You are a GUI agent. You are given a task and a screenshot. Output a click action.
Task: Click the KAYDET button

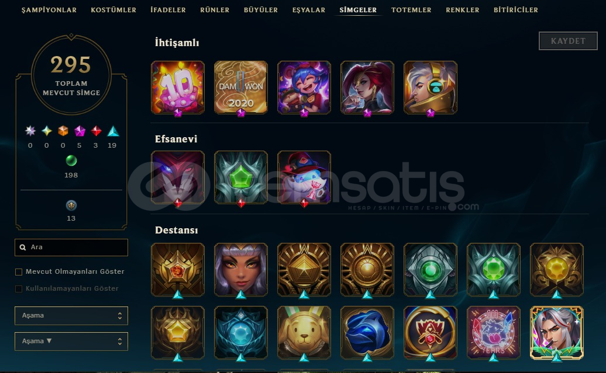pyautogui.click(x=568, y=41)
